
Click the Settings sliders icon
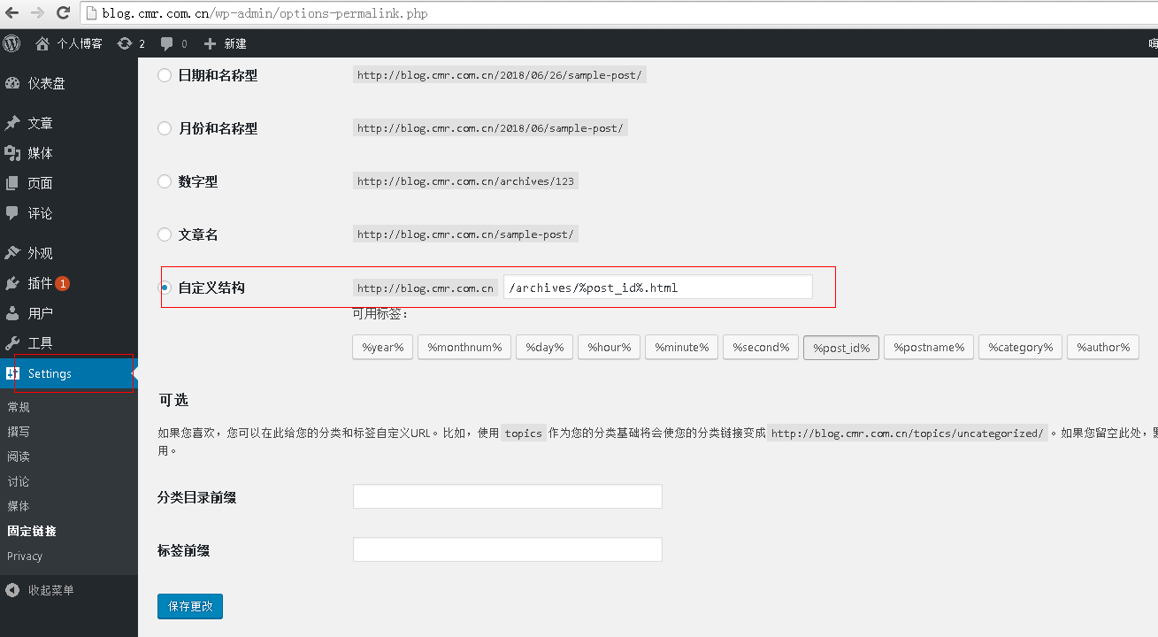coord(12,373)
